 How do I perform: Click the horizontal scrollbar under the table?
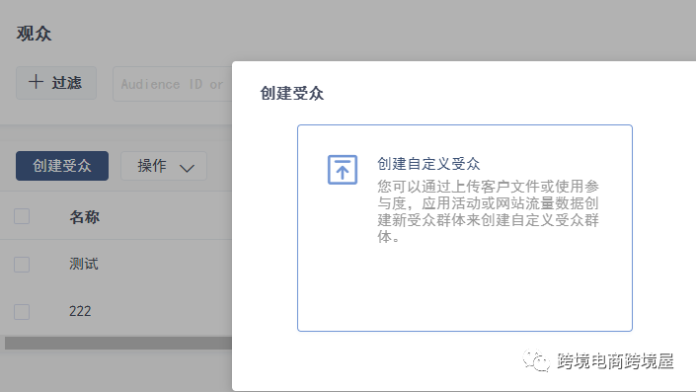point(118,343)
